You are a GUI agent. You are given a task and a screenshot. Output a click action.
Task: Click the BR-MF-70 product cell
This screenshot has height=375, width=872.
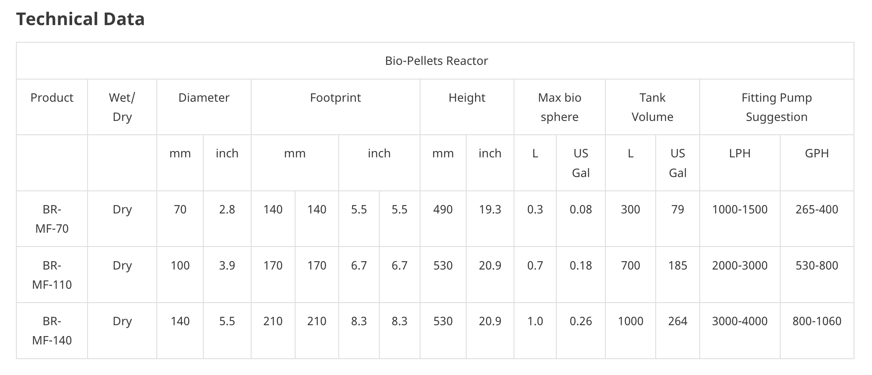coord(52,219)
